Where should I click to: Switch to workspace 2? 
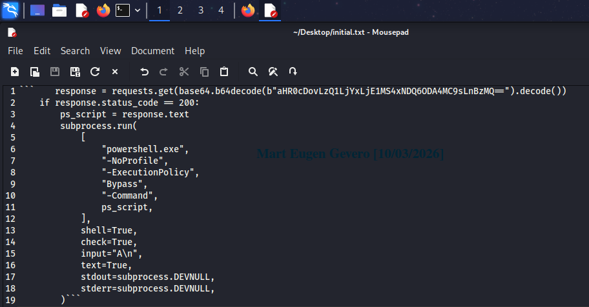[180, 10]
